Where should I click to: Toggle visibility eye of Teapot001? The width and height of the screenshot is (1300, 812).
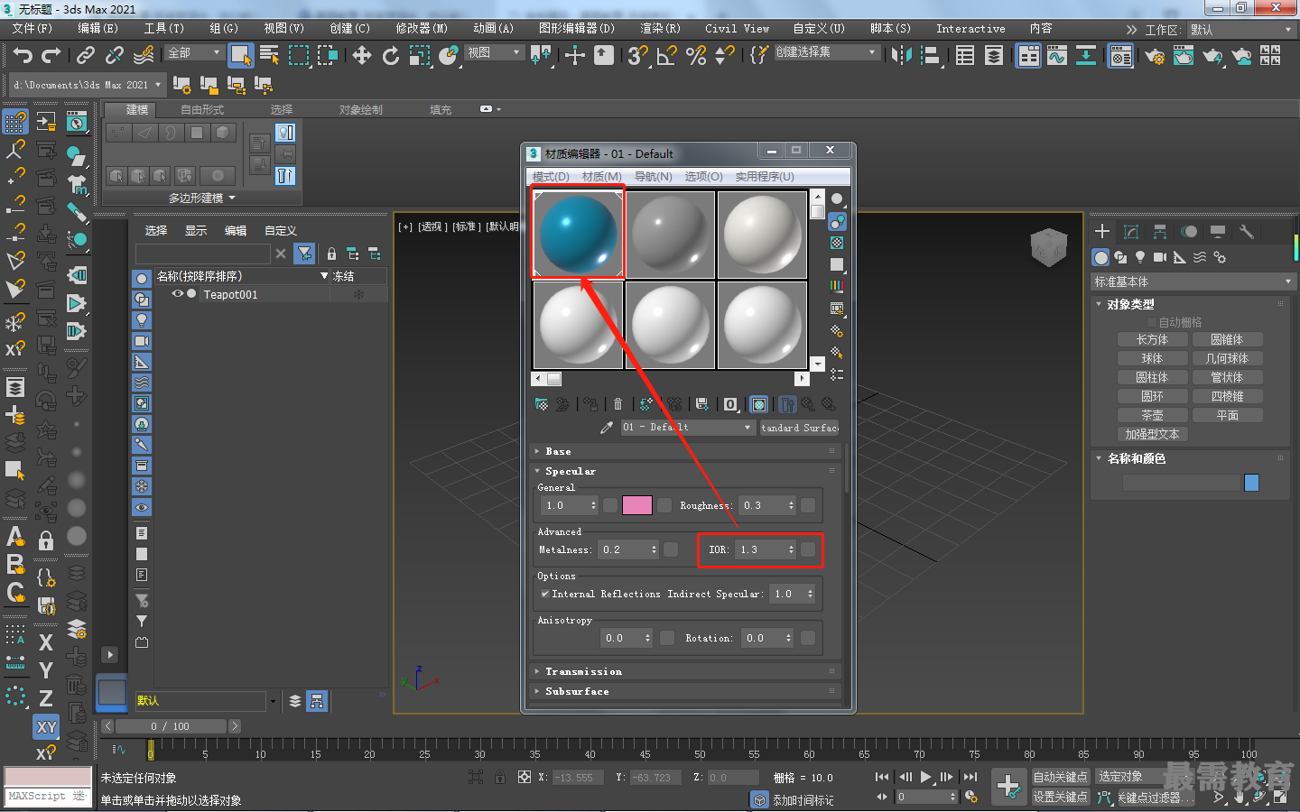[178, 294]
